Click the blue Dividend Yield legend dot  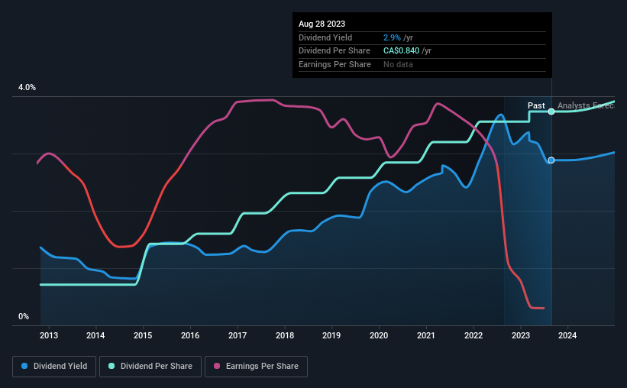[24, 366]
